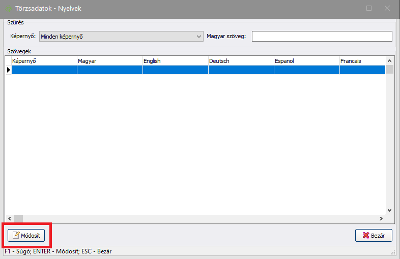The width and height of the screenshot is (400, 259).
Task: Click the current row indicator arrow
Action: 8,70
